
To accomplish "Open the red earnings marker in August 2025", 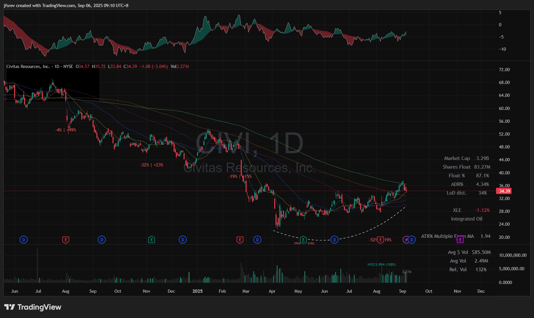I will click(x=381, y=239).
